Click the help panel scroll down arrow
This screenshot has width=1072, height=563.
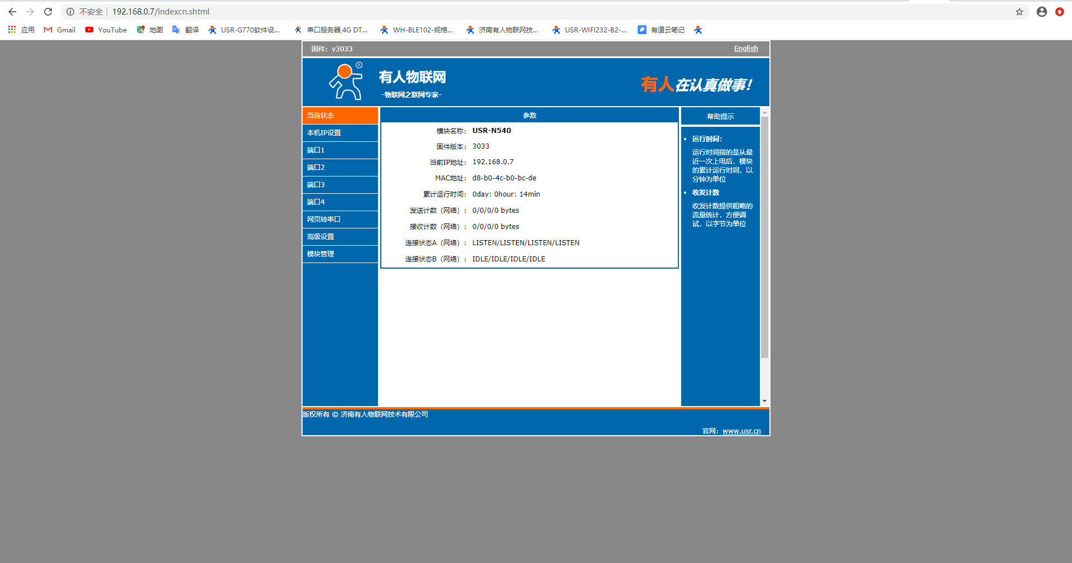764,401
